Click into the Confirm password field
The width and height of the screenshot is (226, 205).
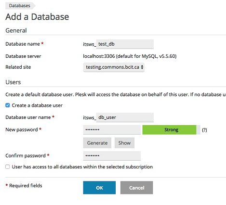(112, 156)
